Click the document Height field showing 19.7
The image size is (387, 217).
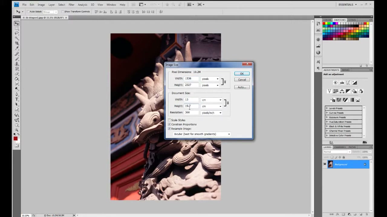point(191,106)
